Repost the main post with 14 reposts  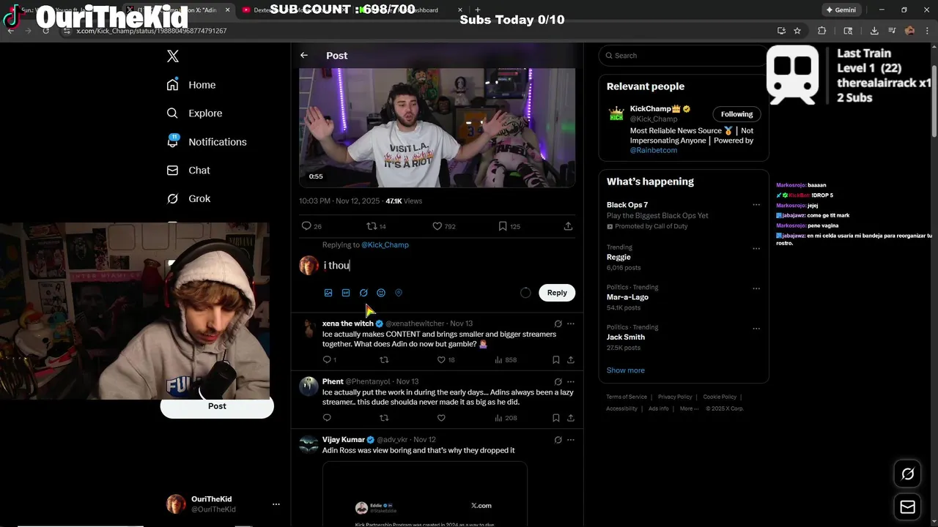click(376, 226)
